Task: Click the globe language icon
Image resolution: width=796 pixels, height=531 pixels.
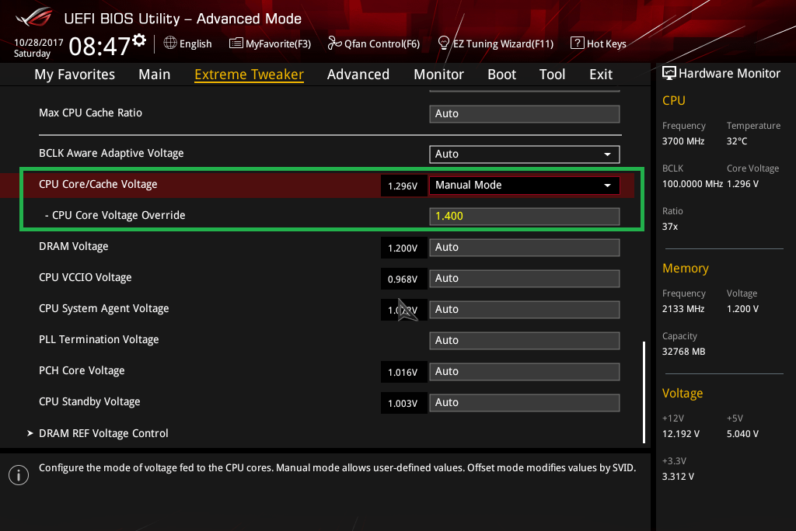Action: [170, 43]
